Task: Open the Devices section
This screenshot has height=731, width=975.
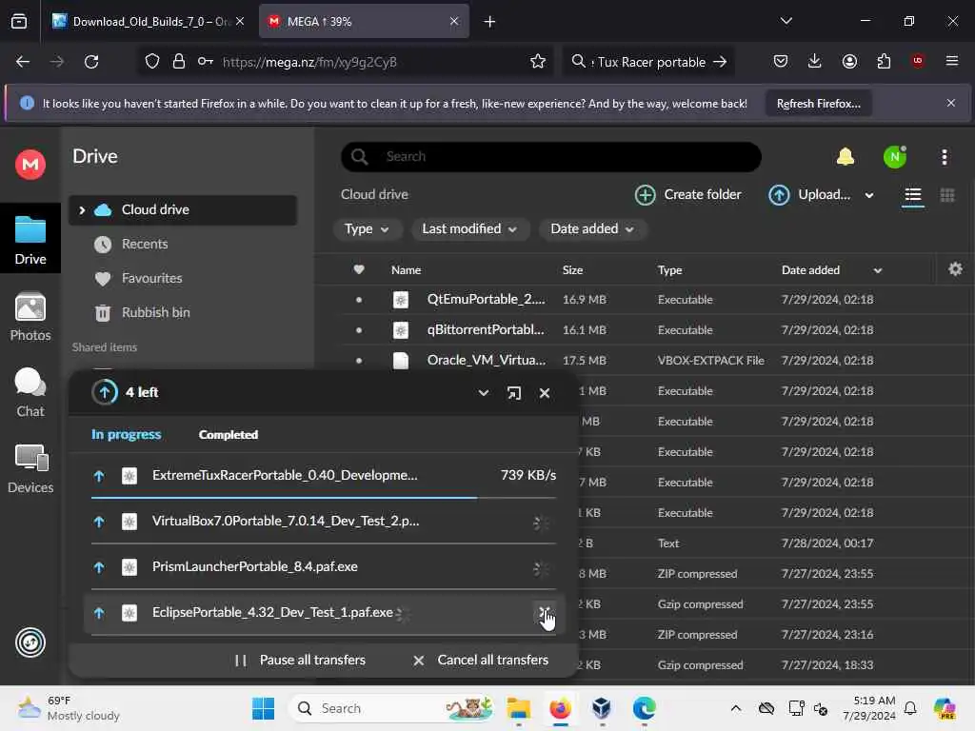Action: pyautogui.click(x=30, y=468)
